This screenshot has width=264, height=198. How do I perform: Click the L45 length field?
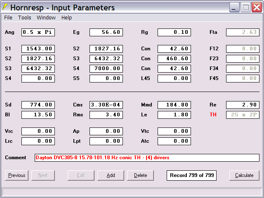(174, 78)
